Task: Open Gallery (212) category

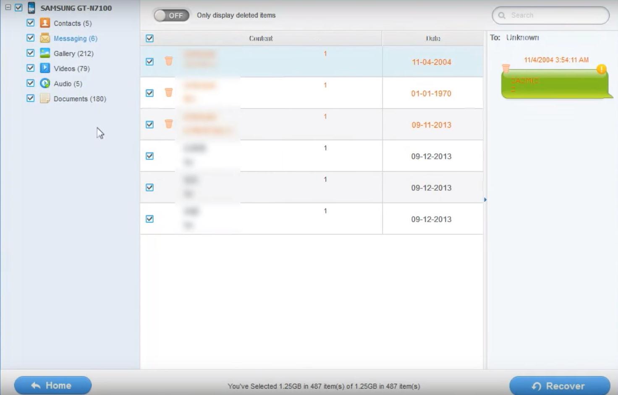Action: pyautogui.click(x=73, y=54)
